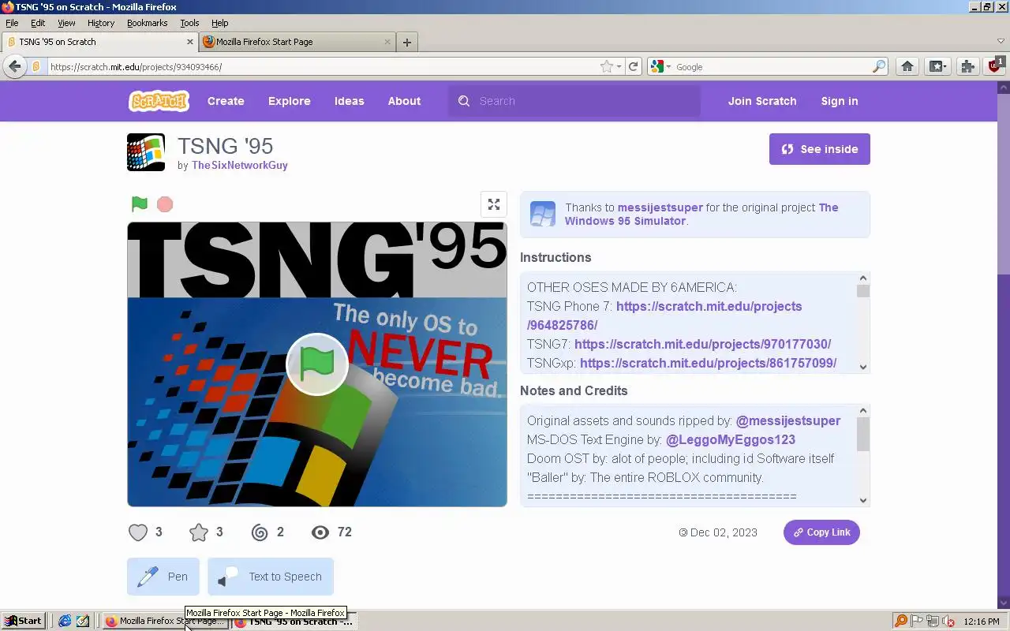Screen dimensions: 1010x631
Task: Open the uBlock shield extension icon
Action: (x=996, y=65)
